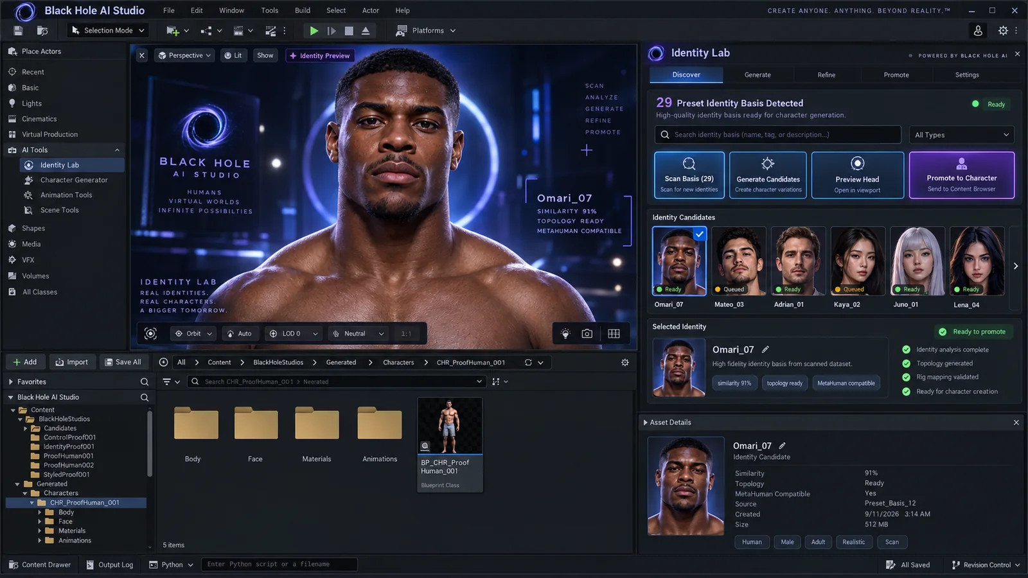Click the viewport focus target icon

click(150, 333)
